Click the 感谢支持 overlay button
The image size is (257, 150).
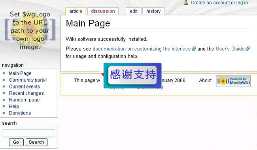click(x=132, y=75)
